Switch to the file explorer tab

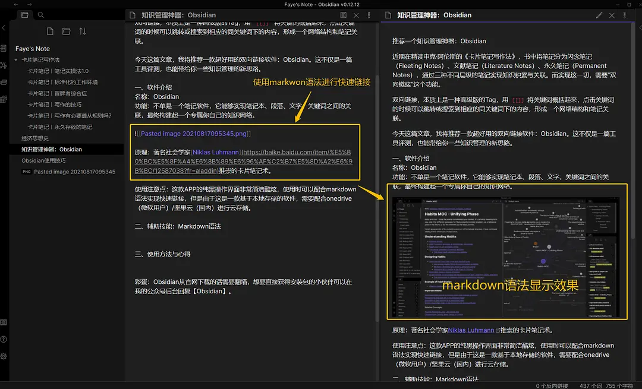tap(24, 15)
